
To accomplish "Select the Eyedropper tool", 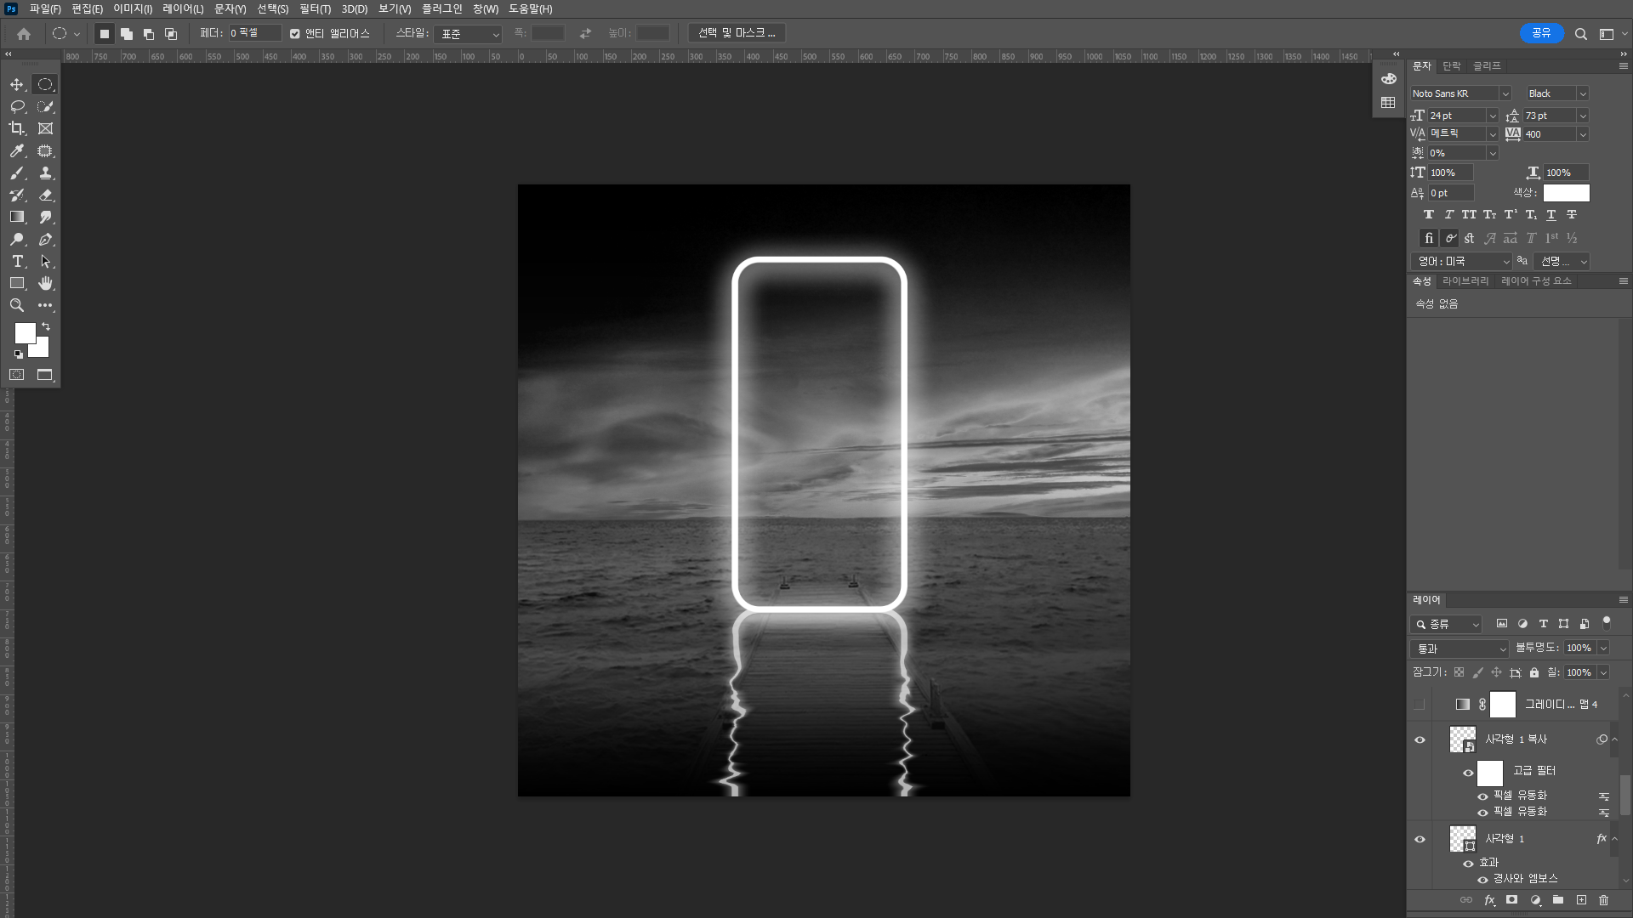I will [x=16, y=150].
